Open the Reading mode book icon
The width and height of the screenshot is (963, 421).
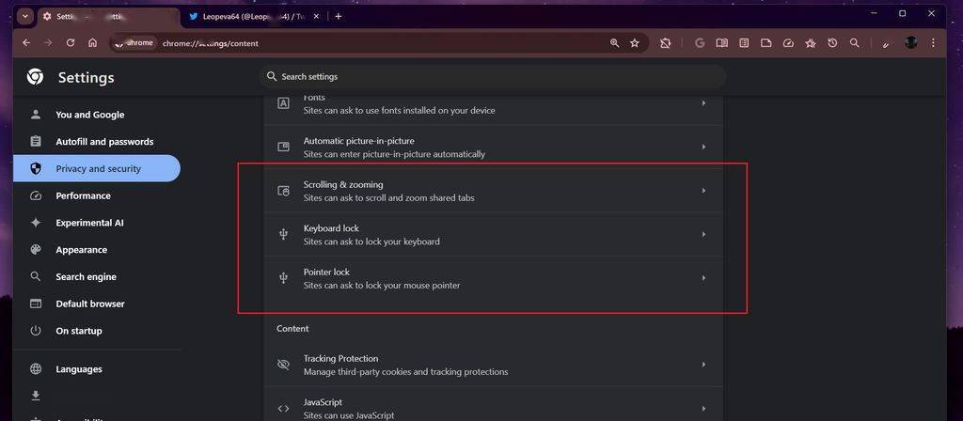point(721,42)
